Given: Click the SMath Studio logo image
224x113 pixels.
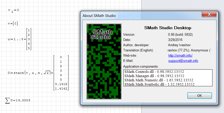Looking at the screenshot, I should coord(104,61).
